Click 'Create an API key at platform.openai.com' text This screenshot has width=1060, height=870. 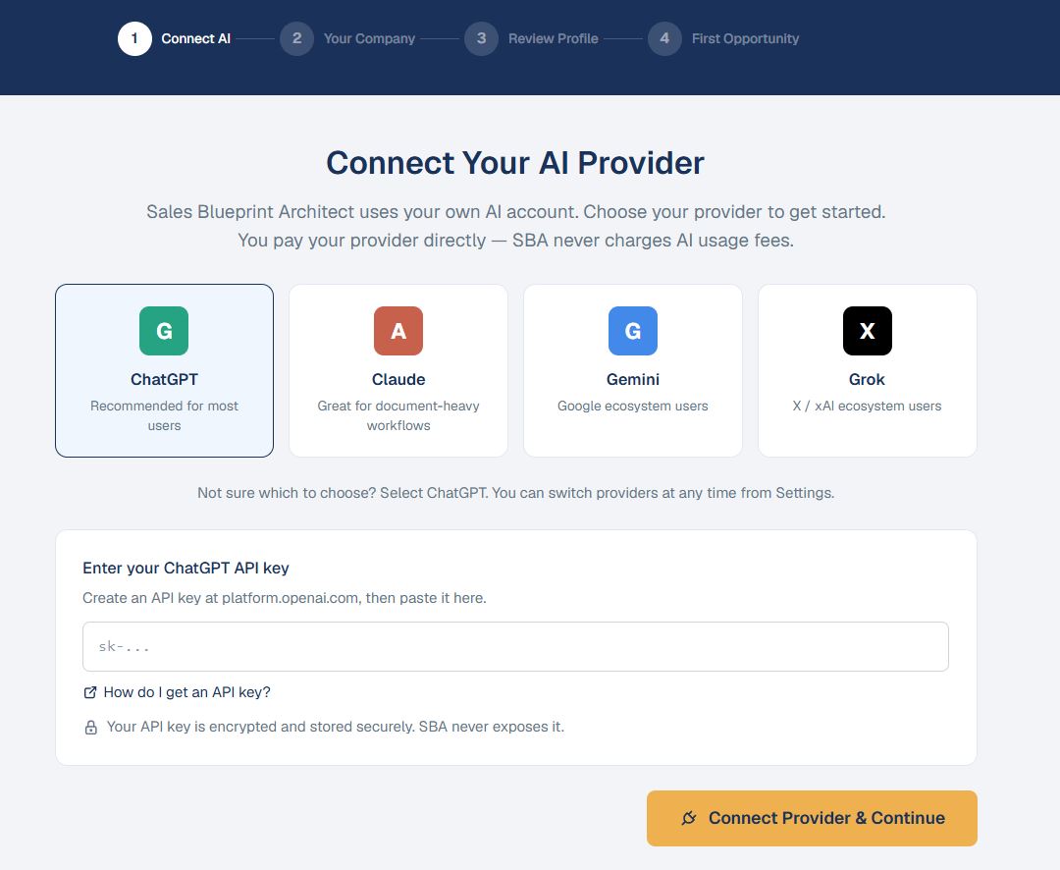(x=285, y=598)
